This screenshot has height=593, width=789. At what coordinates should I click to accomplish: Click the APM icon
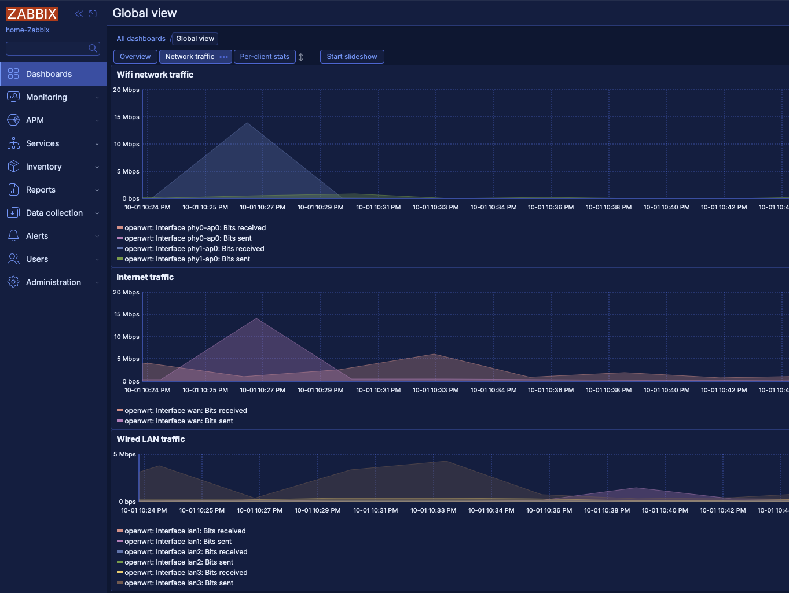13,120
